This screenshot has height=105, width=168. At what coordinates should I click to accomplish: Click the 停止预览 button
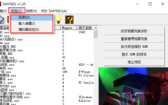(x=134, y=62)
